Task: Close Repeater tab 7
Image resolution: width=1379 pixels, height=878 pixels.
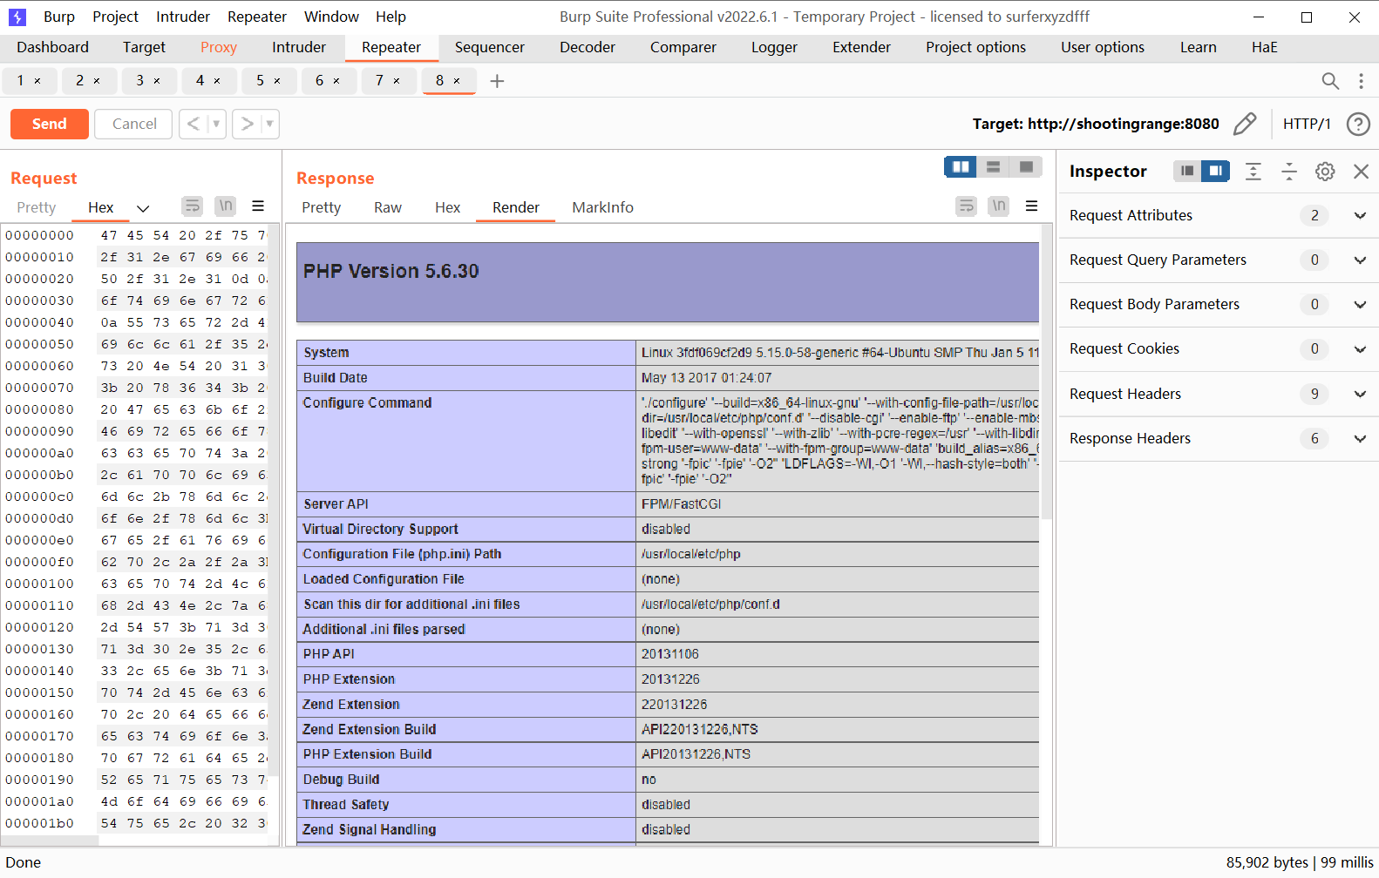Action: pyautogui.click(x=397, y=81)
